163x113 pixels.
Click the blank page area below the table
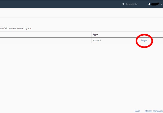75,75
